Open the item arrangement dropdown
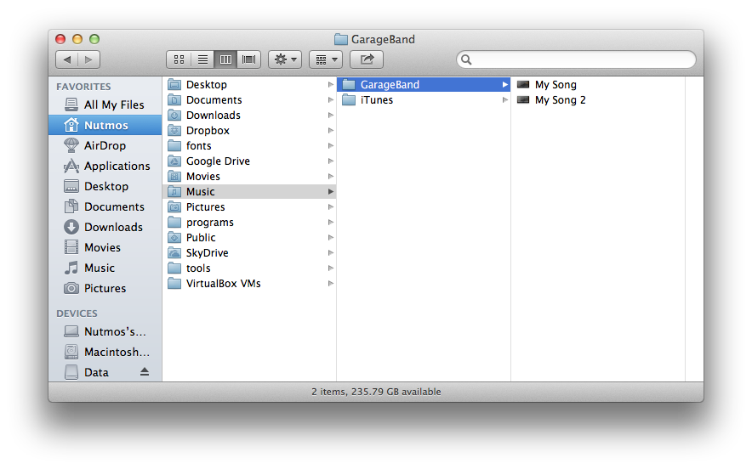 point(325,59)
